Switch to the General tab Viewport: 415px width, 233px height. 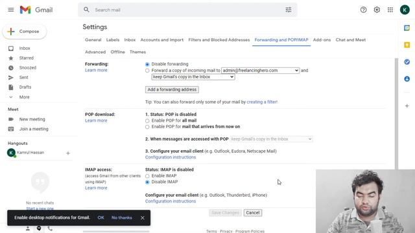coord(93,40)
